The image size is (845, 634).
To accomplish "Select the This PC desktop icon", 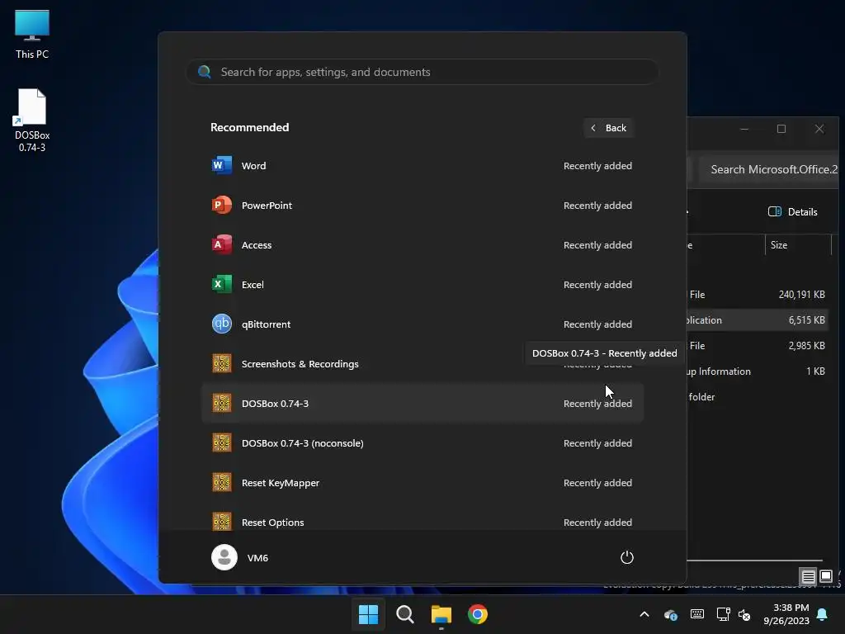I will (x=32, y=34).
